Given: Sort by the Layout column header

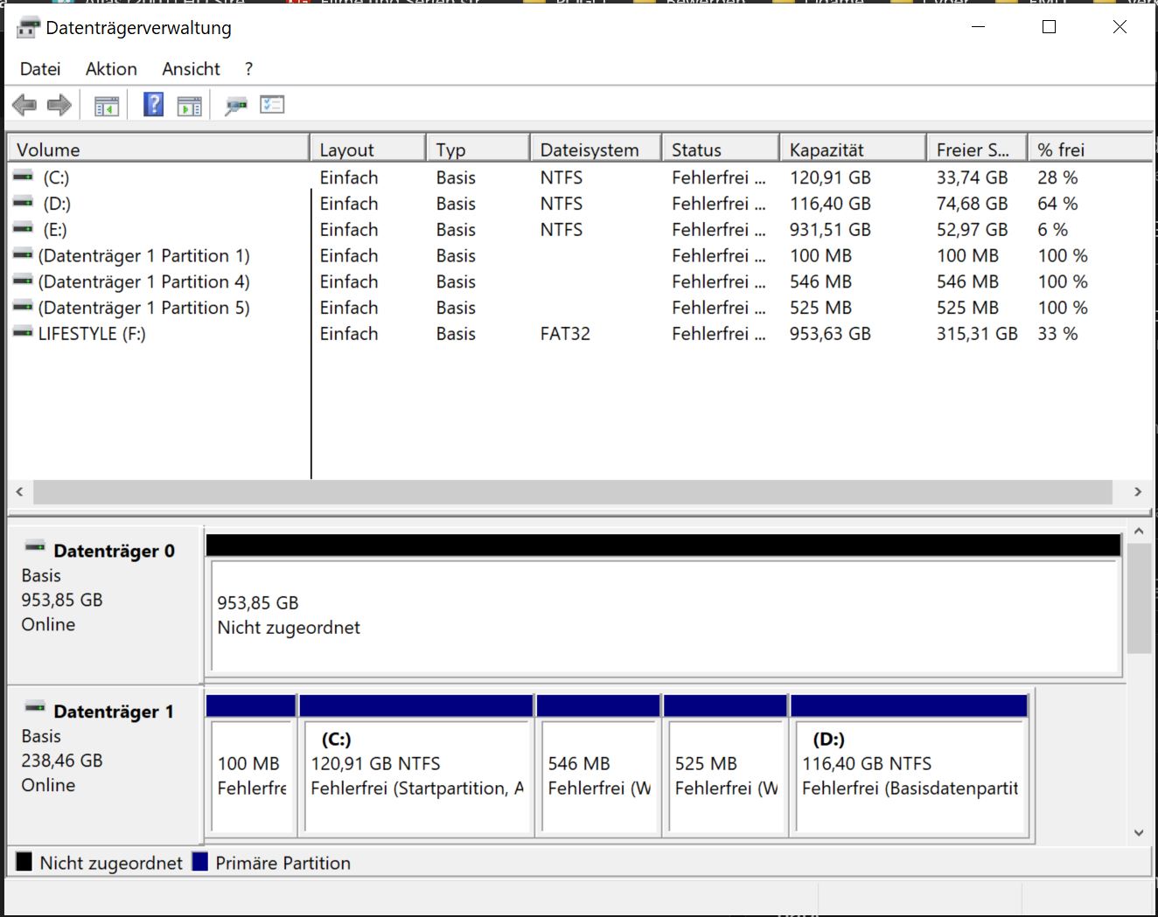Looking at the screenshot, I should coord(368,149).
